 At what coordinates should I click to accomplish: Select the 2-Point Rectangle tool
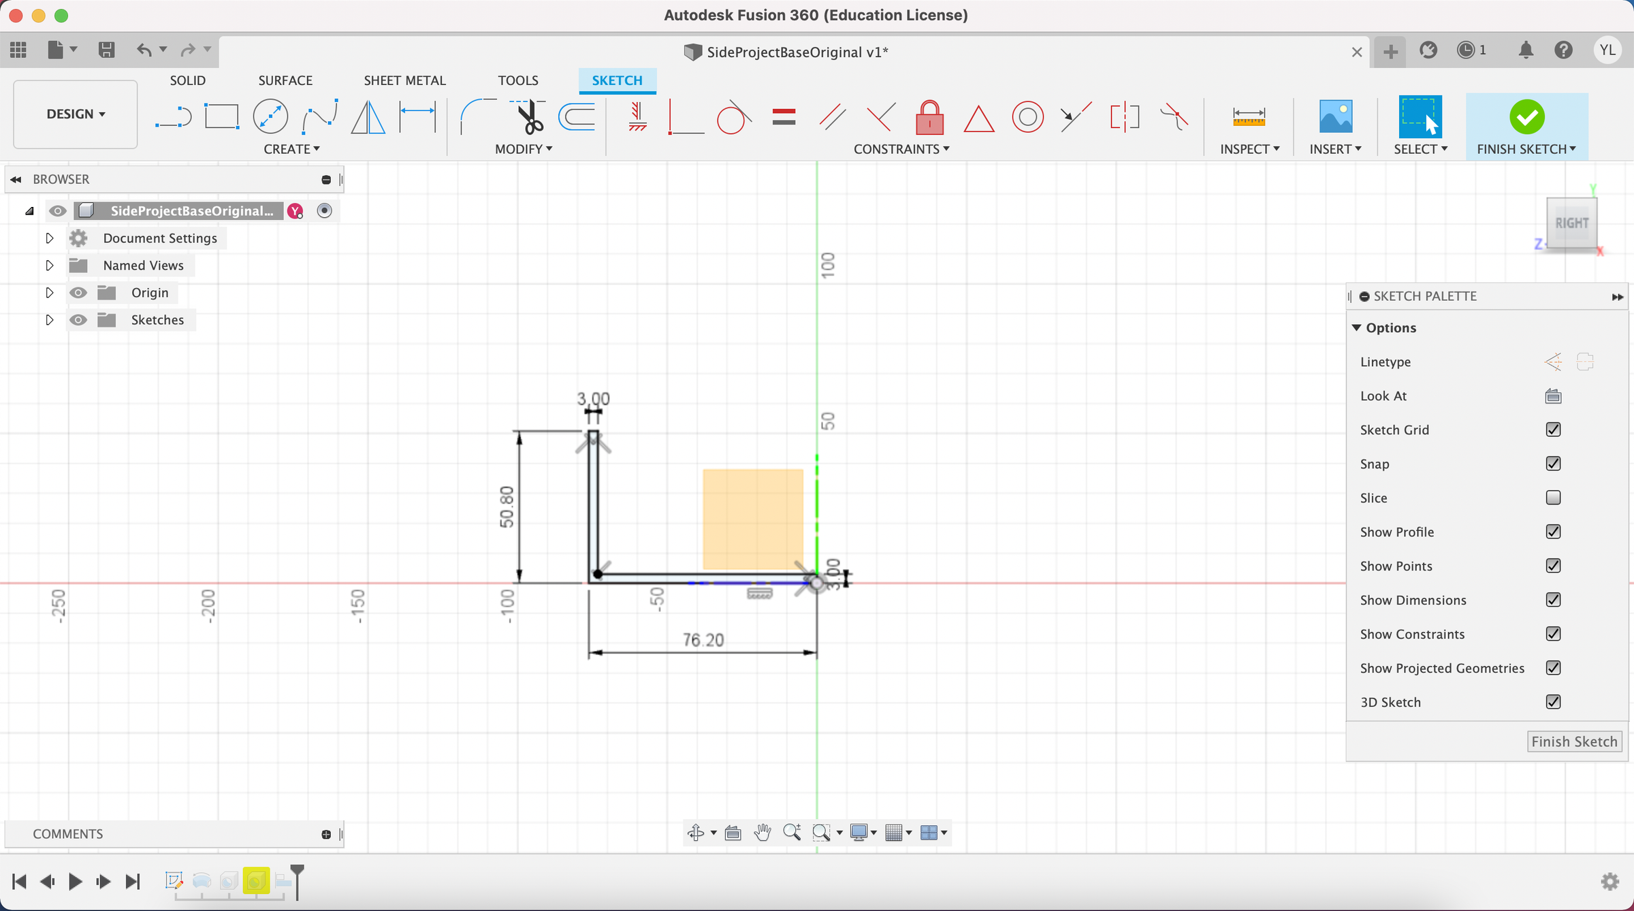coord(221,117)
